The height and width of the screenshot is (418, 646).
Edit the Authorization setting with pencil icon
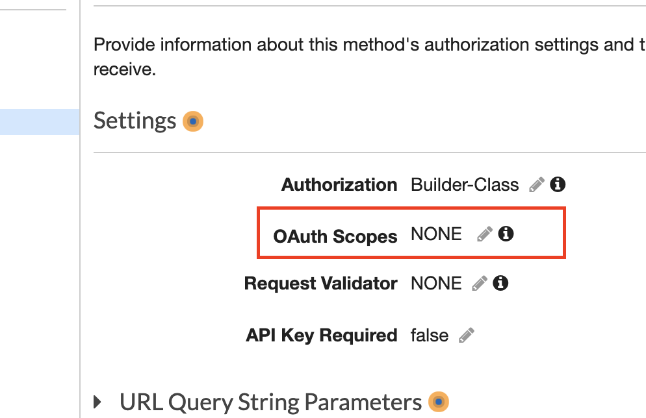[x=537, y=185]
